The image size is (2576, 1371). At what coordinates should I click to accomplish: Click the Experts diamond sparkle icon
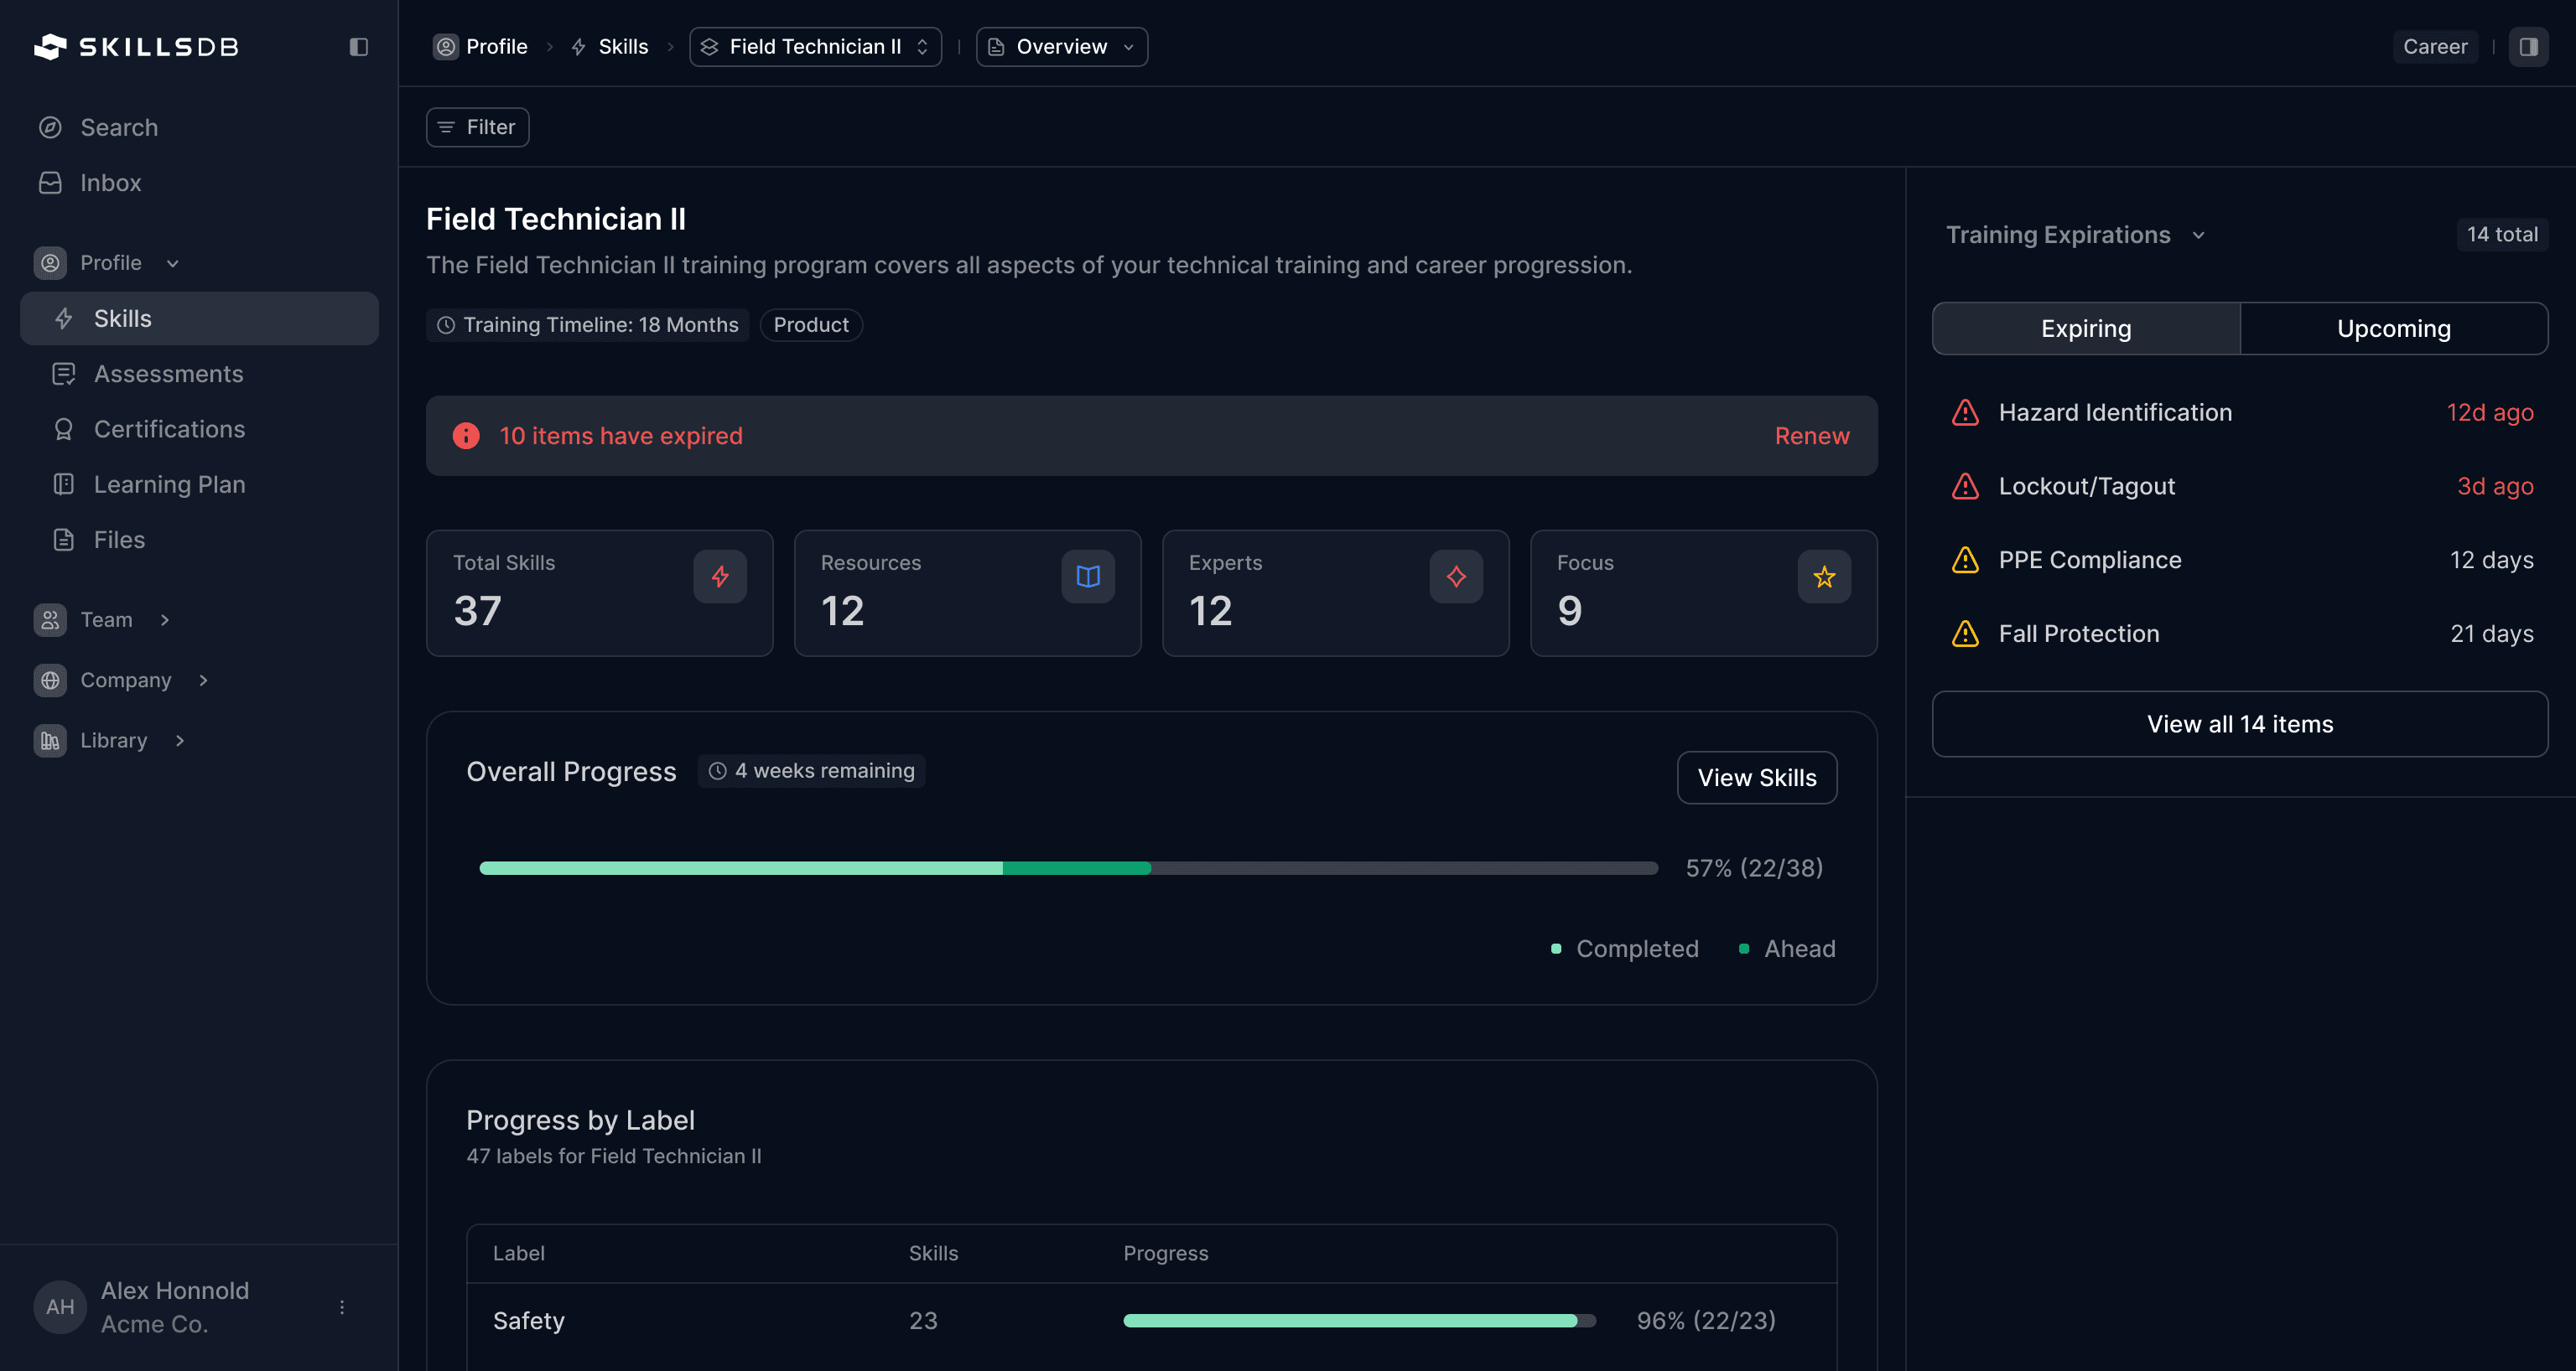[x=1456, y=577]
